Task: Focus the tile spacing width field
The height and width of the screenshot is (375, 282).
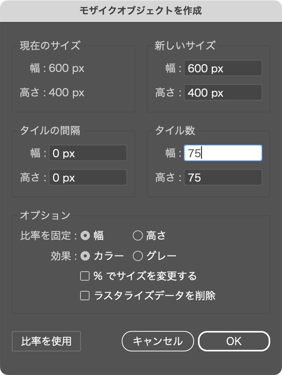Action: coord(88,153)
